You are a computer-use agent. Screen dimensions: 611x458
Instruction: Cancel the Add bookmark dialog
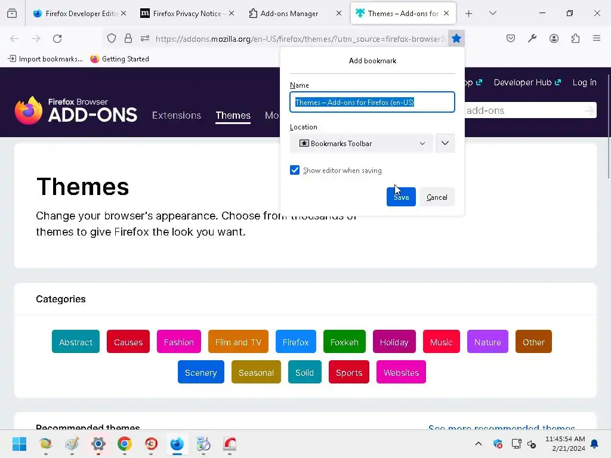(437, 197)
